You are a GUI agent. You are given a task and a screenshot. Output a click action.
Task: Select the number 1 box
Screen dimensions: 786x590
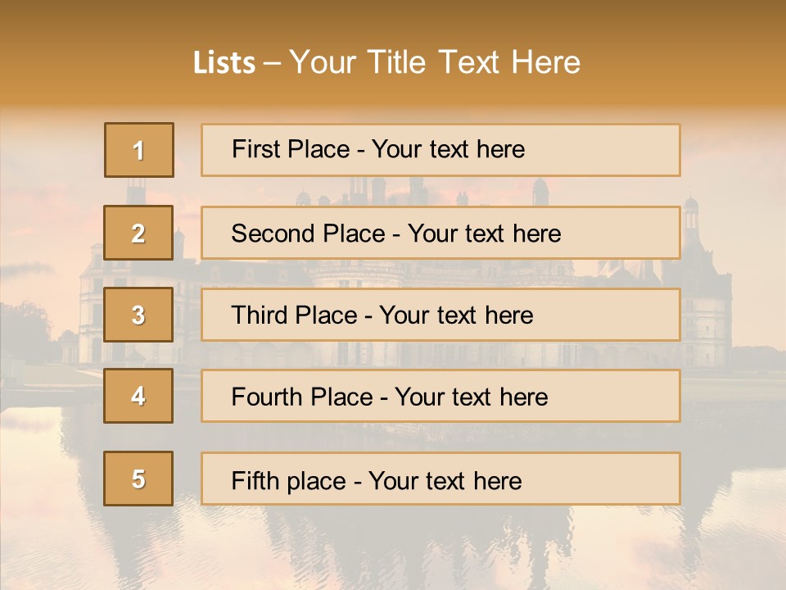[x=139, y=150]
